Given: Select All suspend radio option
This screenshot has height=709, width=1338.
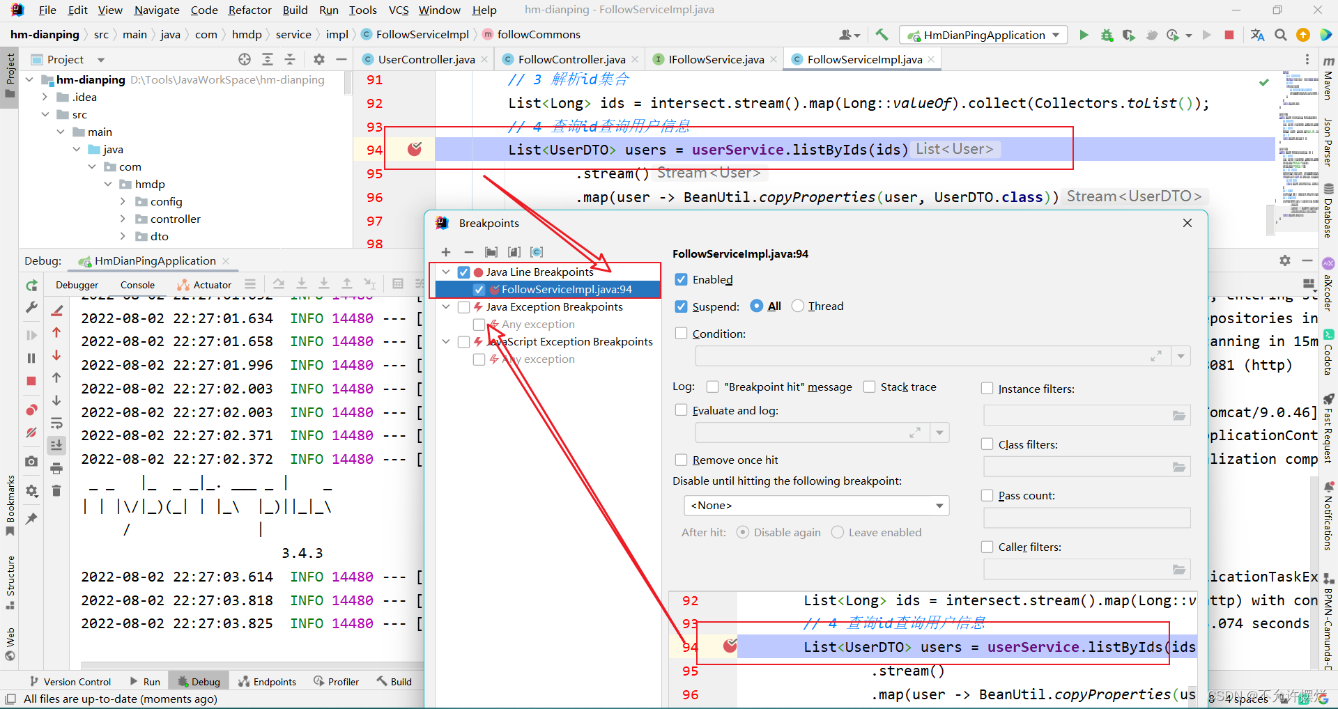Looking at the screenshot, I should (757, 306).
